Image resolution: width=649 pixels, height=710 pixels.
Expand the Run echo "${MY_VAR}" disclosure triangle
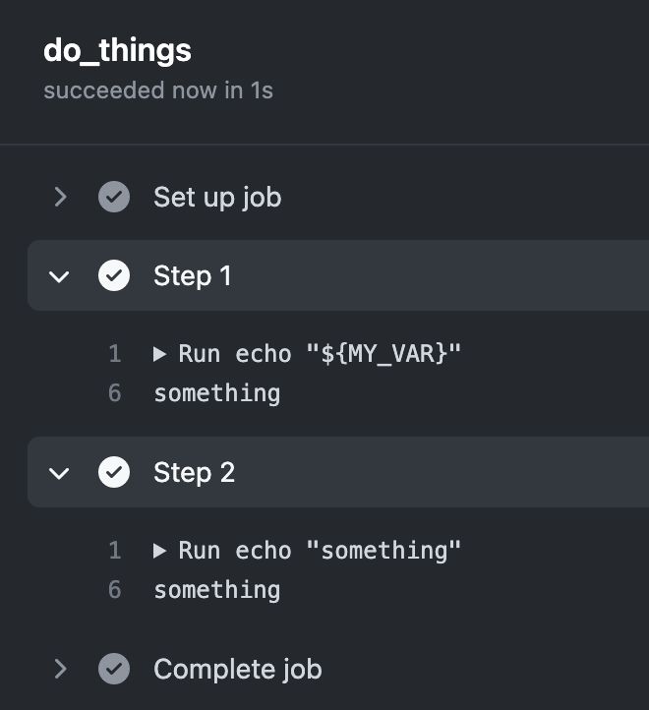pos(160,354)
